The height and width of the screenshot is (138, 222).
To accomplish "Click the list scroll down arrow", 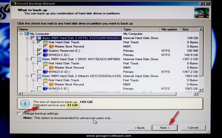I will pos(201,90).
